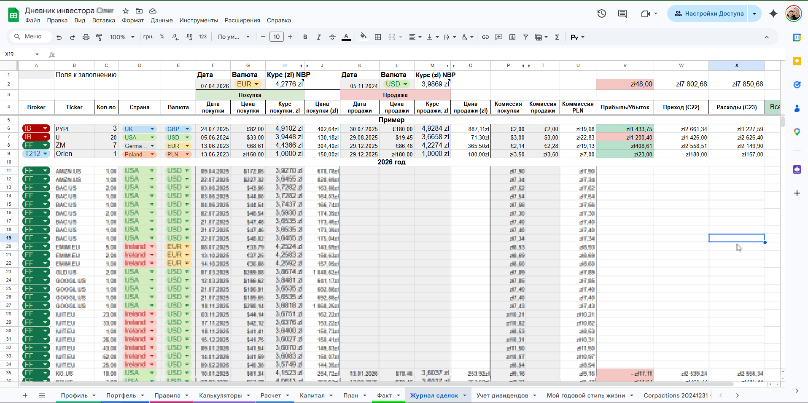Get add-ons with plus icon

[x=797, y=193]
